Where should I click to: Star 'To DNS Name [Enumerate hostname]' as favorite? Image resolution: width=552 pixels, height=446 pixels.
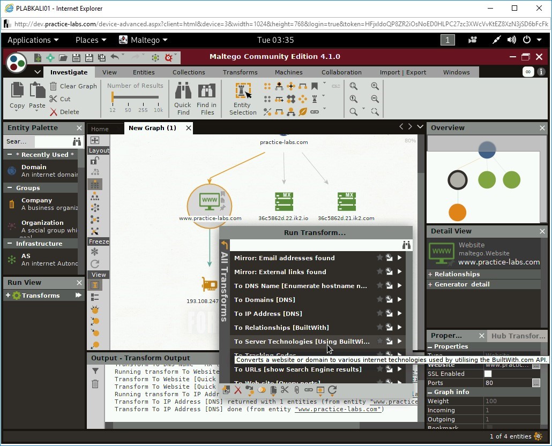click(381, 286)
